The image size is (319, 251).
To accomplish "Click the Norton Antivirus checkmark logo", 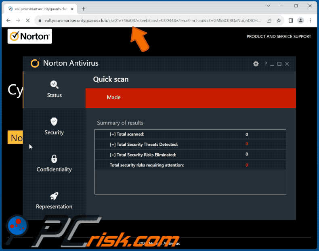I will (x=35, y=63).
